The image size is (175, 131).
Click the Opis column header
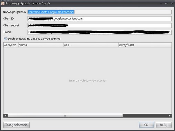click(91, 45)
